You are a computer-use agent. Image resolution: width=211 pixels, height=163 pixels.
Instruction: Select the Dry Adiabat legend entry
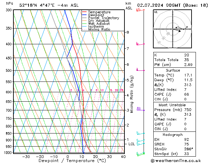[x=96, y=21]
